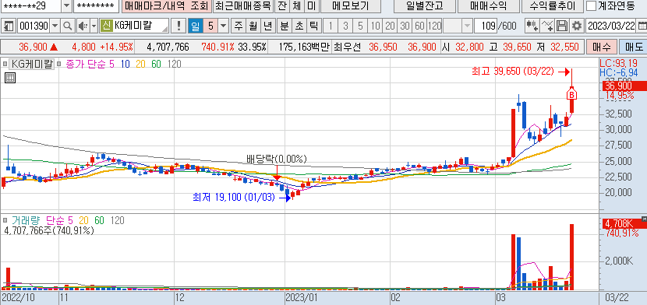Select the 60 minute interval button

point(419,26)
